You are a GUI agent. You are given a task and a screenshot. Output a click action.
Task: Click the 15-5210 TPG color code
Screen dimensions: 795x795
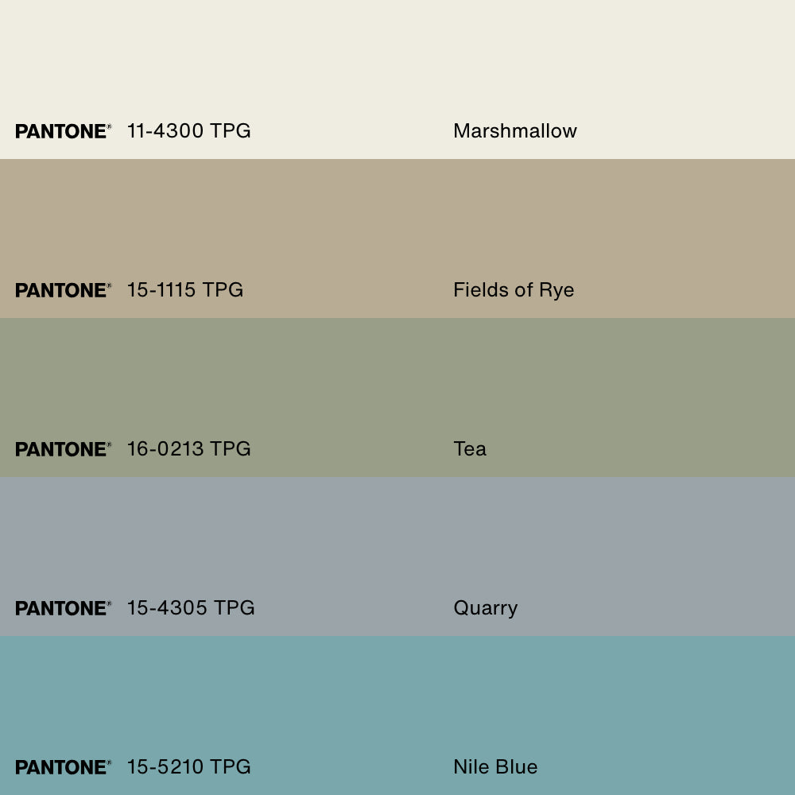pos(188,767)
